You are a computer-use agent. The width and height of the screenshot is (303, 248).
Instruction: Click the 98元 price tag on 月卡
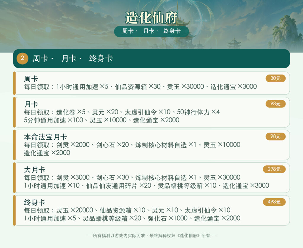tap(275, 104)
